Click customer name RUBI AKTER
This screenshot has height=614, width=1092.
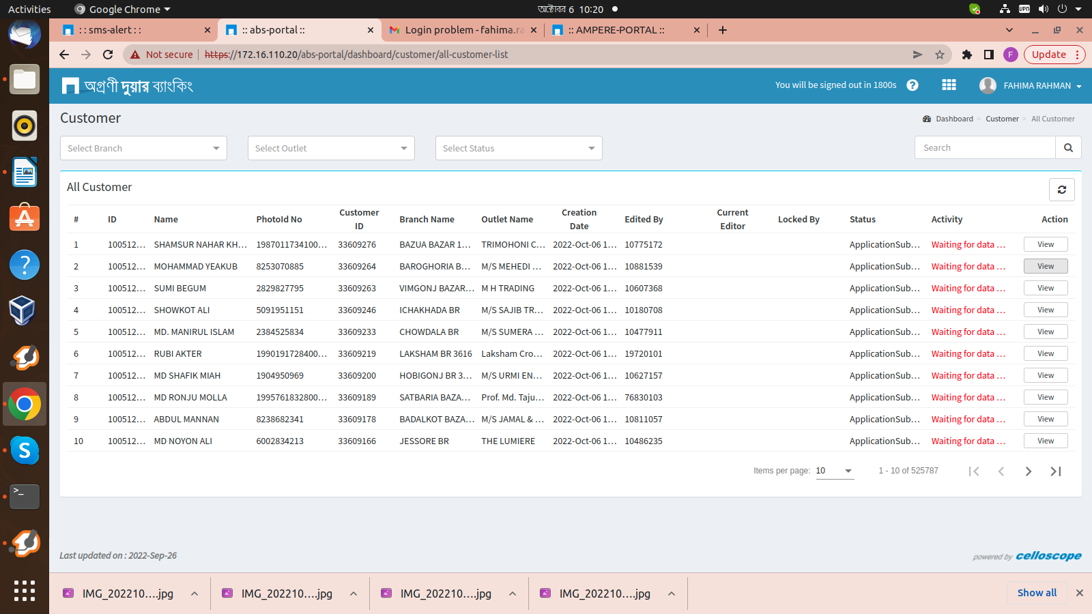(177, 353)
